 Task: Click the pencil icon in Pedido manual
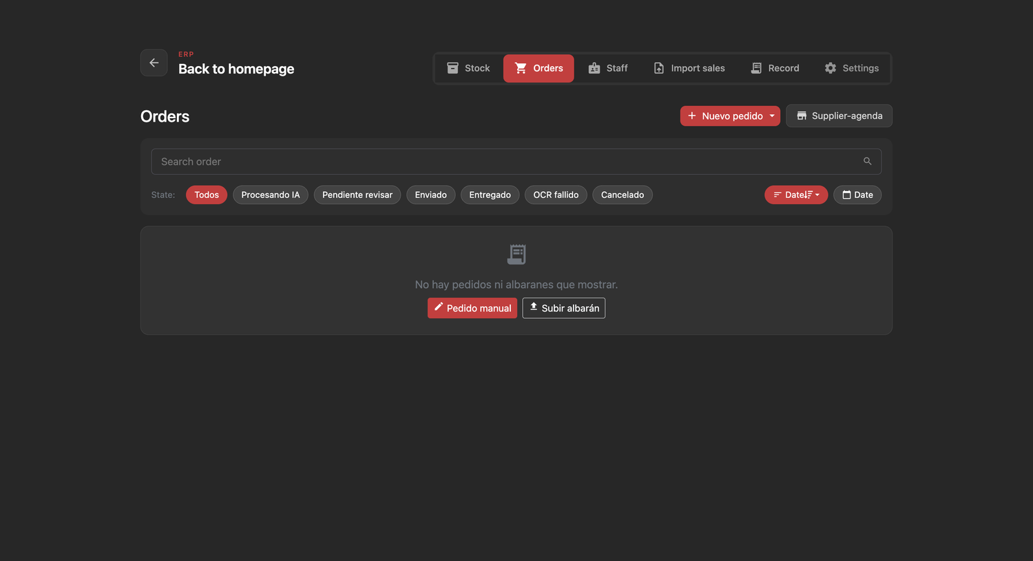tap(439, 307)
